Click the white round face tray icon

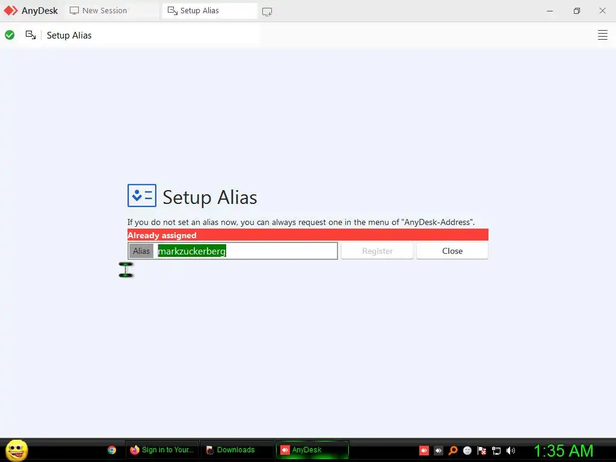pyautogui.click(x=467, y=451)
